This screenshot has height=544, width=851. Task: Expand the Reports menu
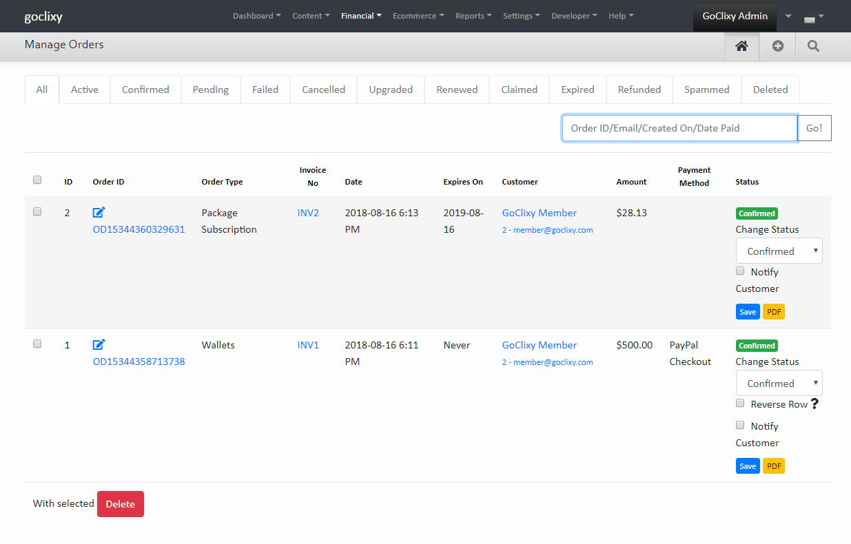click(x=473, y=16)
